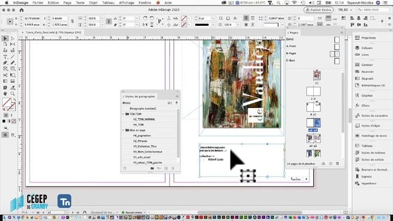Collapse the Mise en page style group

[123, 130]
